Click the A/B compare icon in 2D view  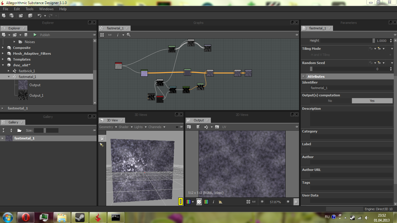tap(189, 127)
